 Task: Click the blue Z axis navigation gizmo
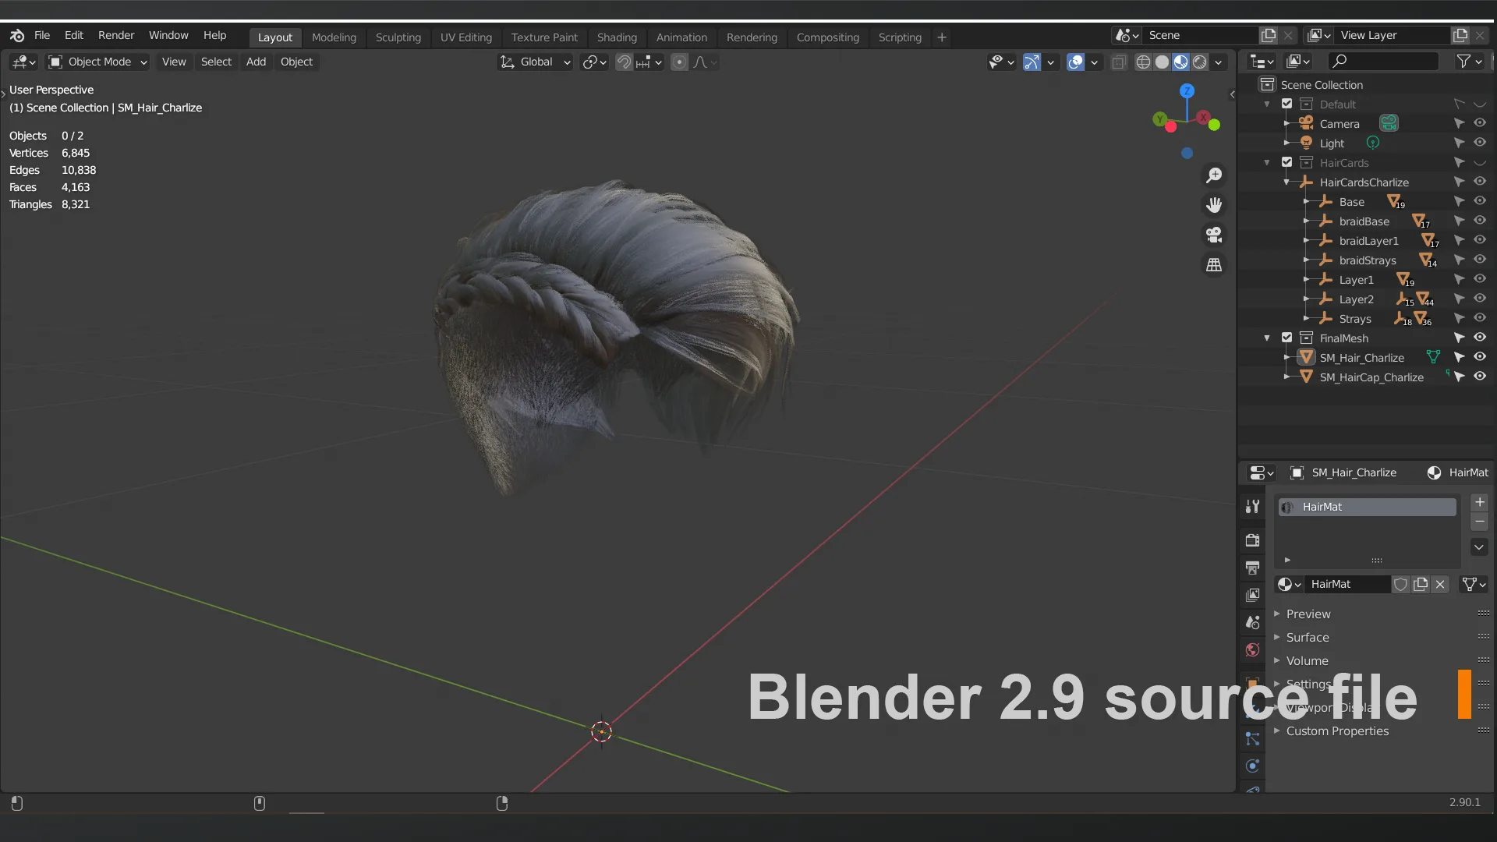click(1187, 90)
